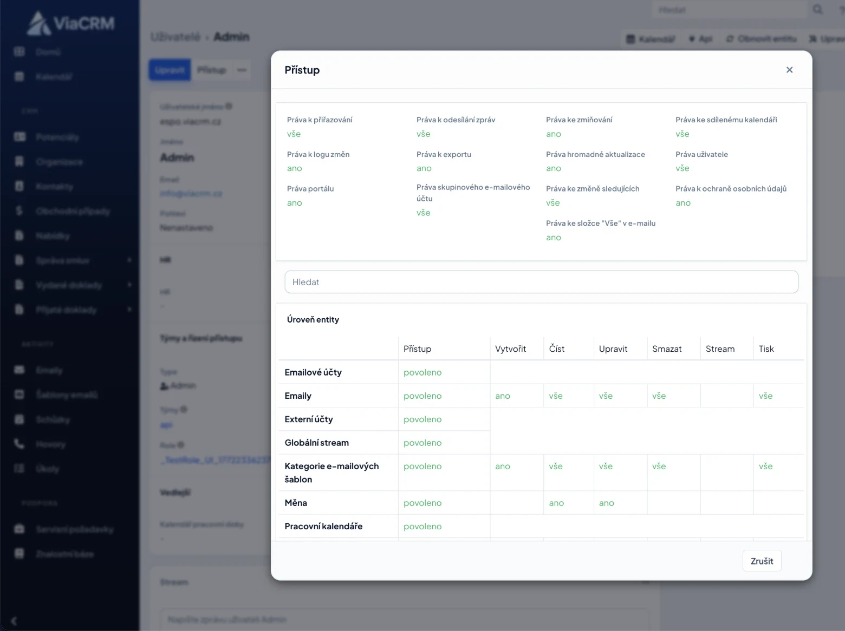The width and height of the screenshot is (845, 631).
Task: Click Práva uživatele label
Action: tap(701, 154)
